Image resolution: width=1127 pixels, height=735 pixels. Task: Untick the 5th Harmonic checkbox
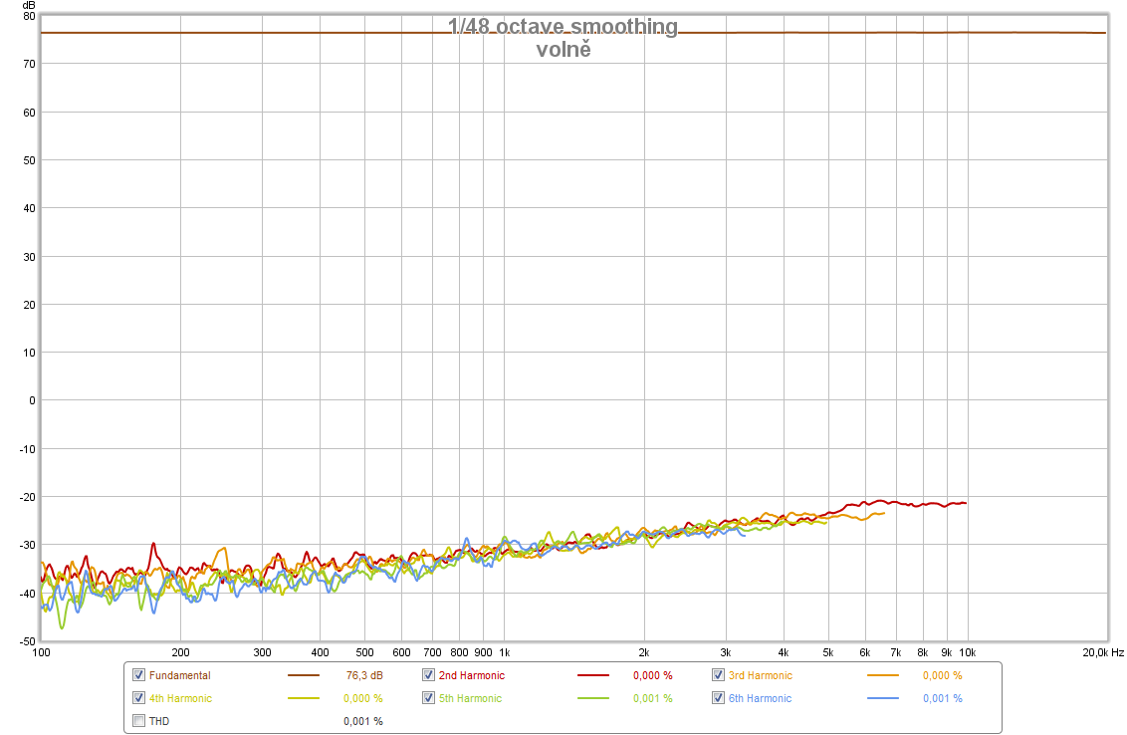[428, 698]
